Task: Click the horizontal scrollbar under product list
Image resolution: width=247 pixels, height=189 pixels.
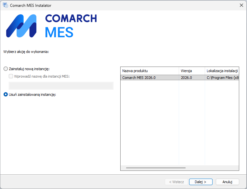Action: (156, 168)
